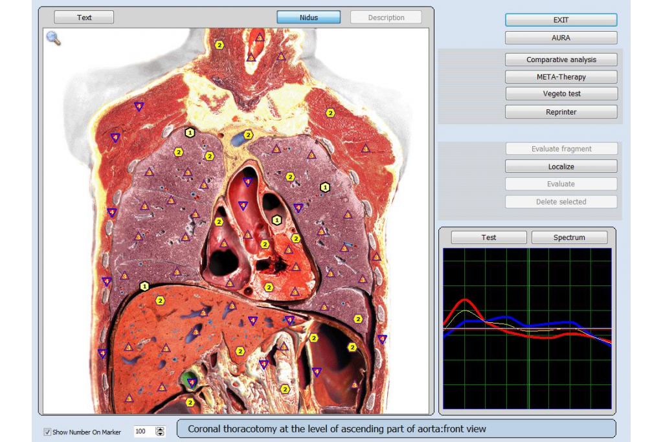This screenshot has width=663, height=442.
Task: Open META-Therapy
Action: (x=561, y=76)
